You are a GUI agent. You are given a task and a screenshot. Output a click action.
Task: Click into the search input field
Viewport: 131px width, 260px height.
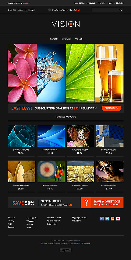[x=105, y=10]
